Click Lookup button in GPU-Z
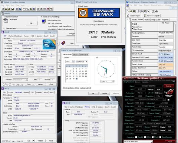 (169, 86)
